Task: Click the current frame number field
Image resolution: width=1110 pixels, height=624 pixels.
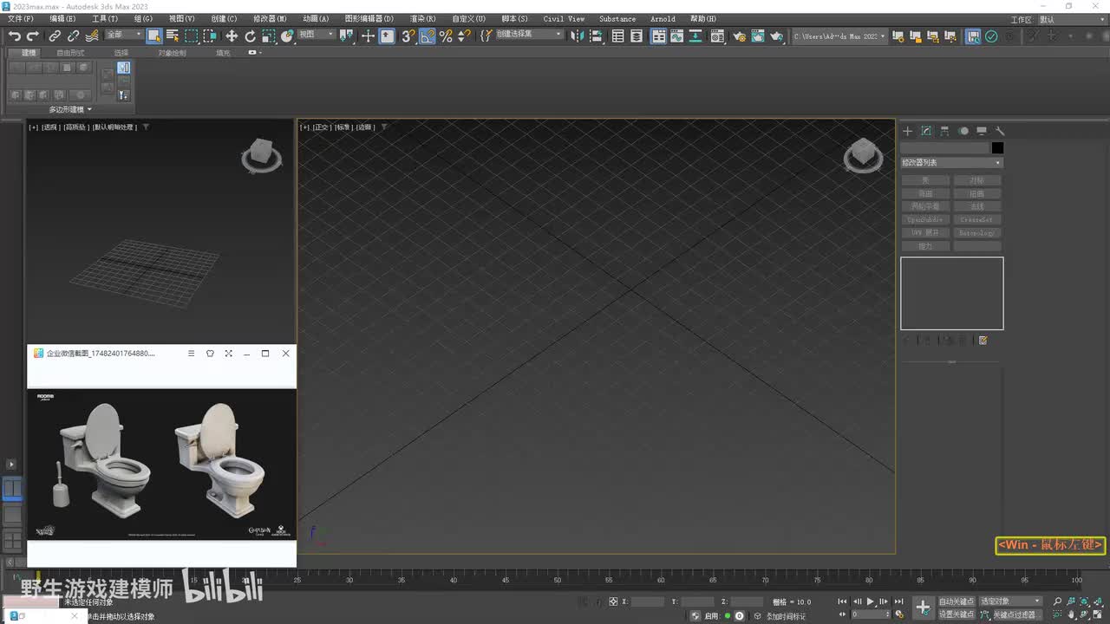Action: pos(872,614)
